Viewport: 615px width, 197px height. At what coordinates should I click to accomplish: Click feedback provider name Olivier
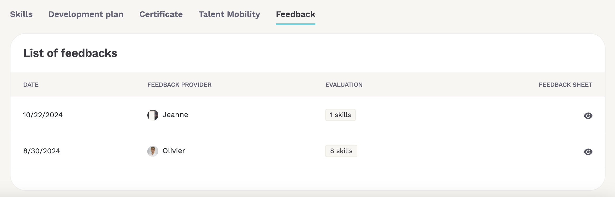174,151
